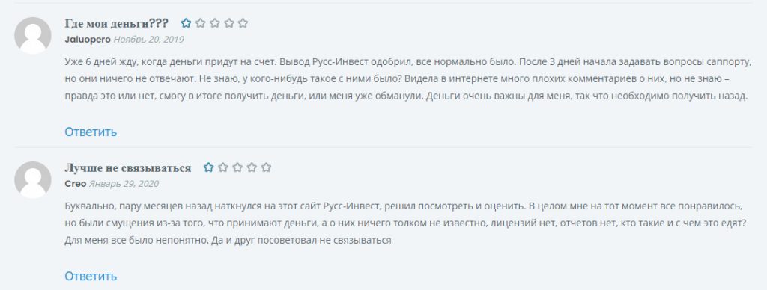This screenshot has height=290, width=767.
Task: Reply to Creo's review via Ответить
Action: 91,277
